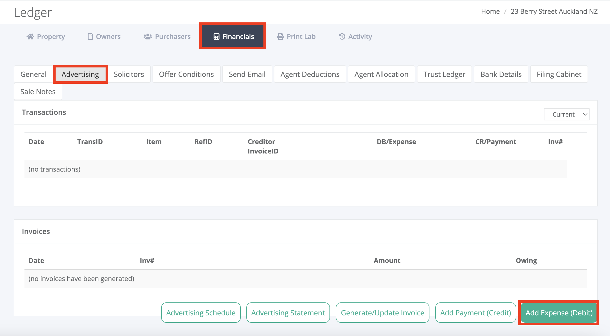
Task: Click Add Payment (Credit) button
Action: 475,313
